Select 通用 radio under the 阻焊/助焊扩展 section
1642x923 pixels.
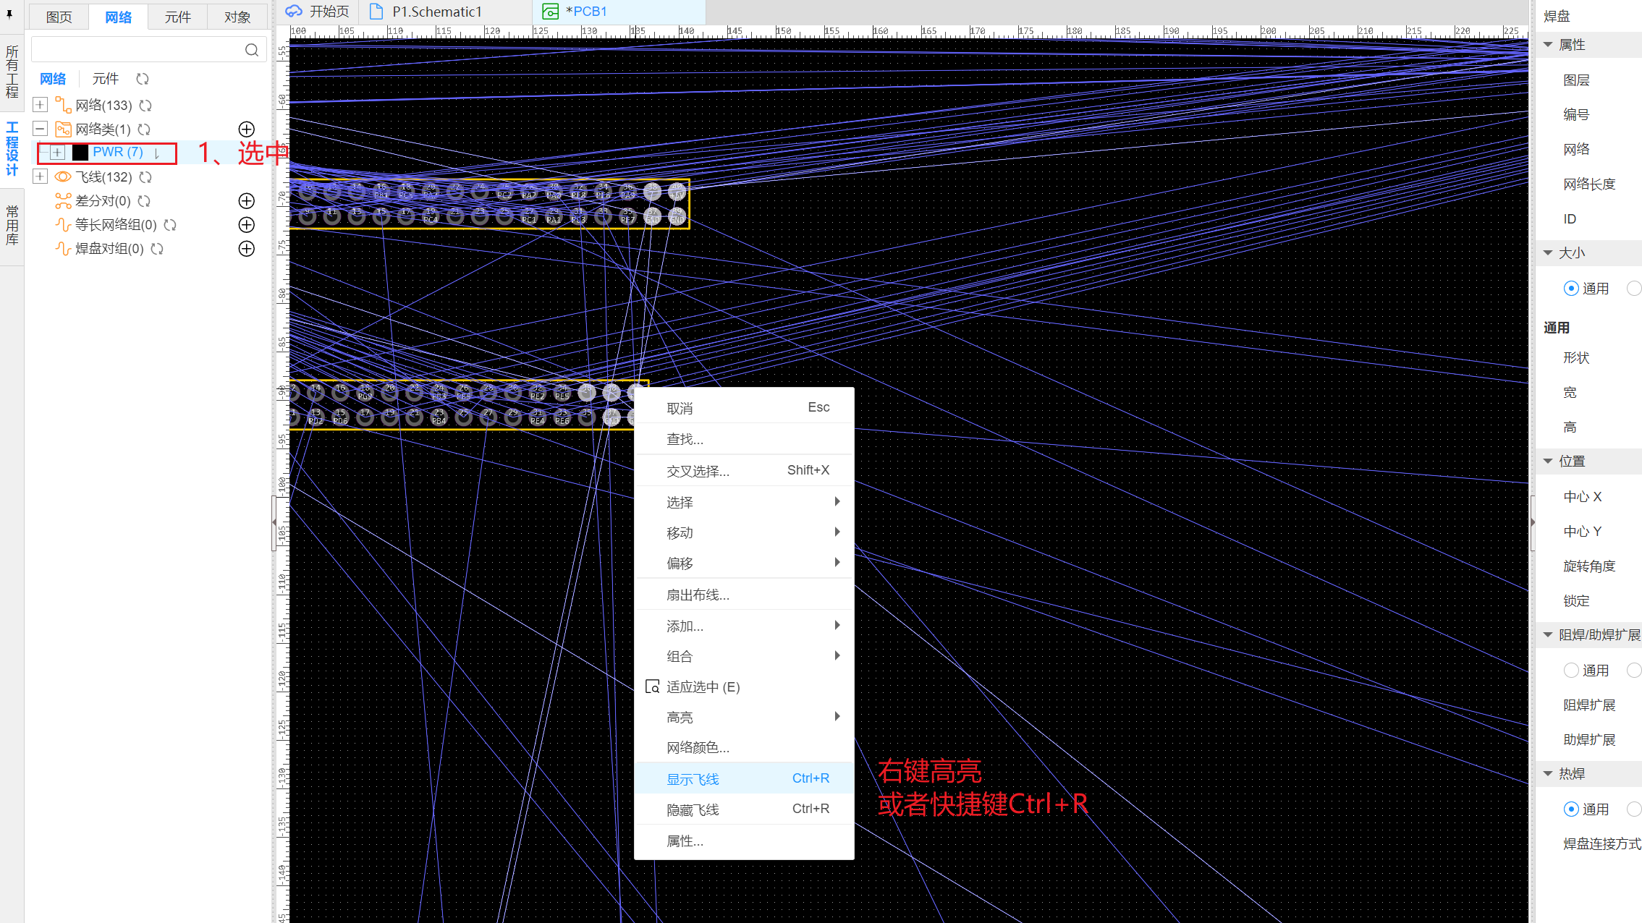tap(1570, 671)
